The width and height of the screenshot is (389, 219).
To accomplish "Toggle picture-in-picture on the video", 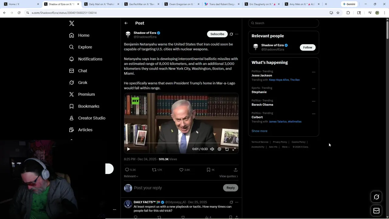I will 227,149.
